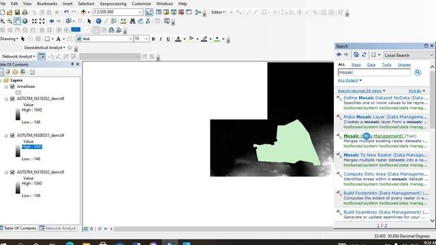The image size is (436, 245).
Task: Open Make Mosaic Layer result
Action: [386, 117]
